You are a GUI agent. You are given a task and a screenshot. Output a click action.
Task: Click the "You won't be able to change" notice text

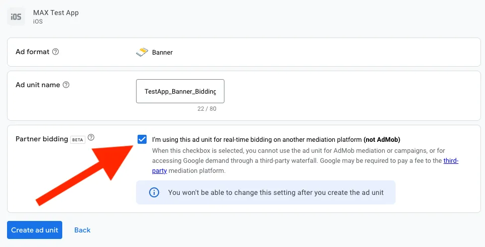[276, 192]
